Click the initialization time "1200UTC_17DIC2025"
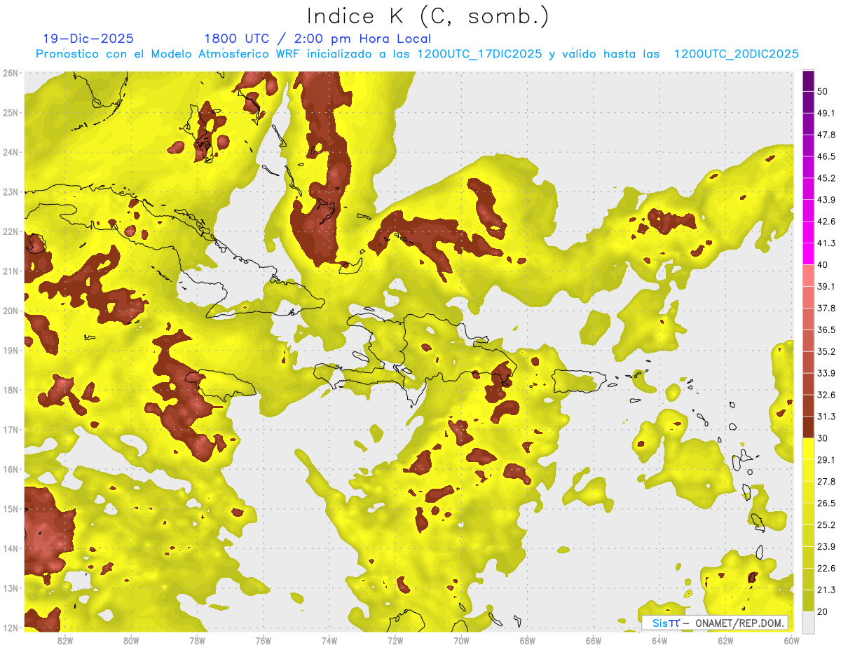The image size is (841, 650). point(479,54)
